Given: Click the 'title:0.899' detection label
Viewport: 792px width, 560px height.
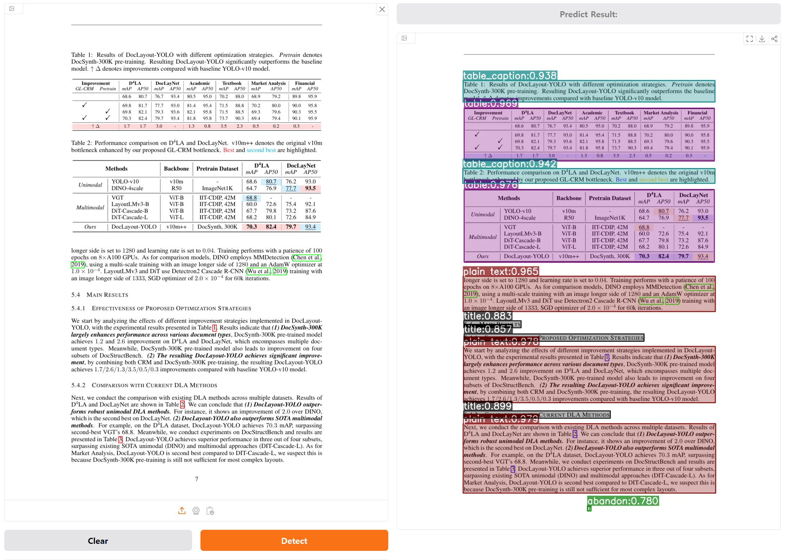Looking at the screenshot, I should (487, 406).
